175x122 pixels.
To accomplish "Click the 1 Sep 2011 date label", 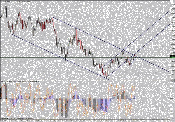I will (56, 121).
